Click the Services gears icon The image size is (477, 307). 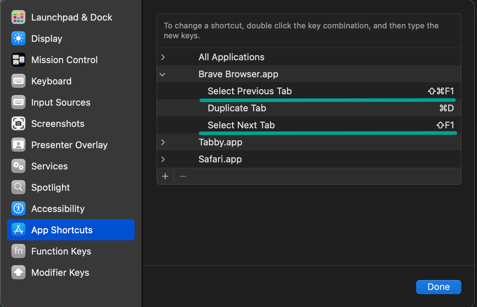point(18,166)
